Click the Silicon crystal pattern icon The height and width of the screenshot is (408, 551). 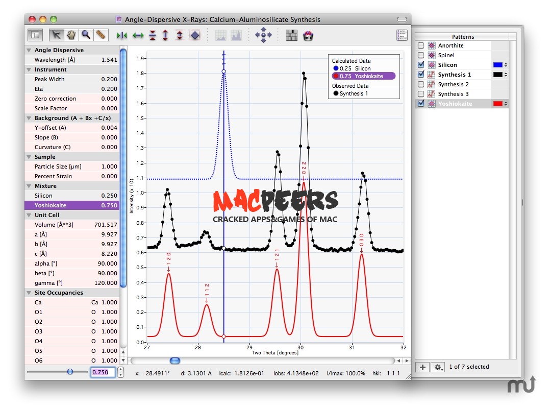point(432,65)
